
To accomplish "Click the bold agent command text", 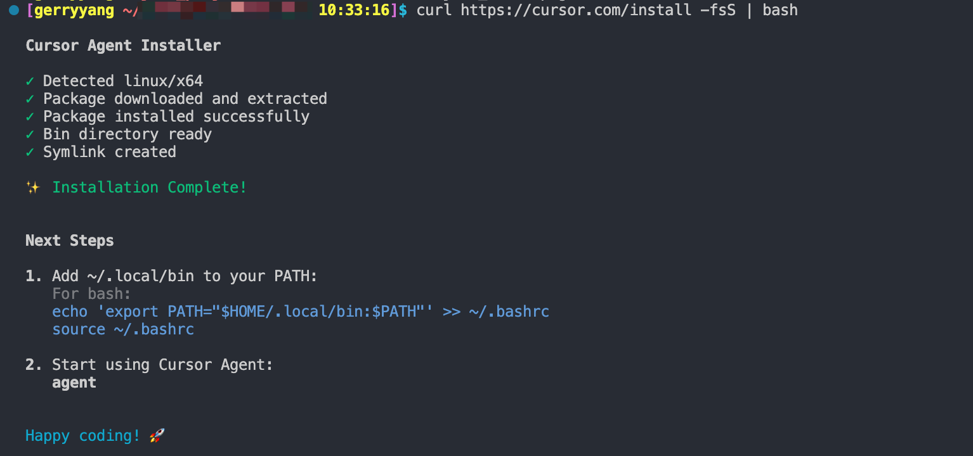I will click(74, 383).
